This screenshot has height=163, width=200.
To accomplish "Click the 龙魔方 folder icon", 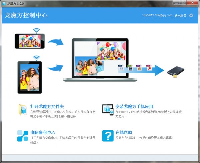I will point(23,110).
